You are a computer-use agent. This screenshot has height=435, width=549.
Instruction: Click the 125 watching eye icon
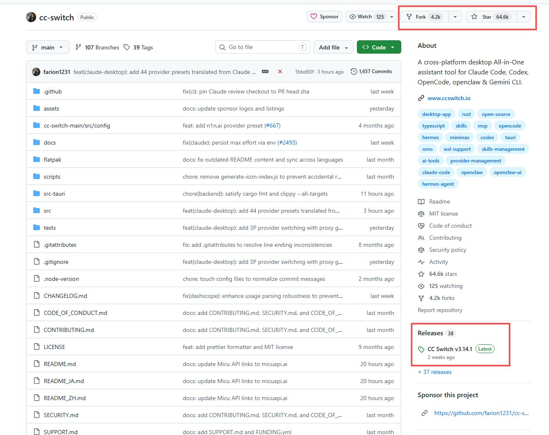coord(421,286)
